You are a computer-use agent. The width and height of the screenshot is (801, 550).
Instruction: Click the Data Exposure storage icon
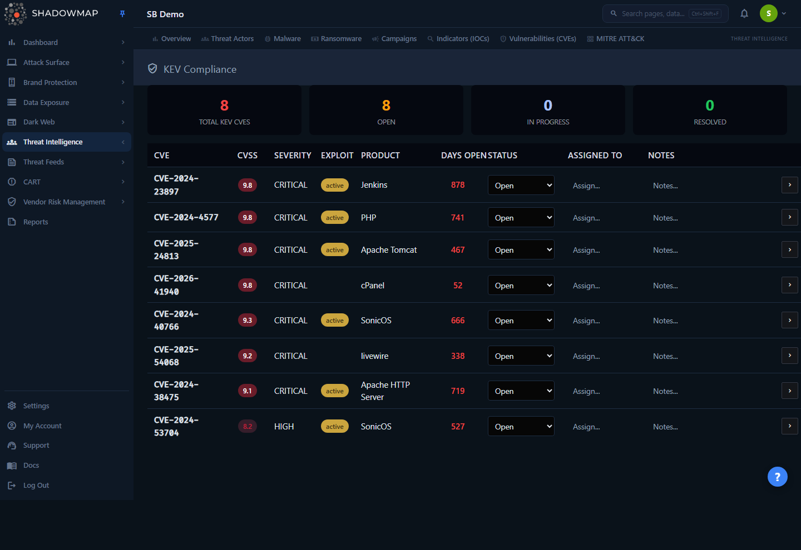point(12,102)
